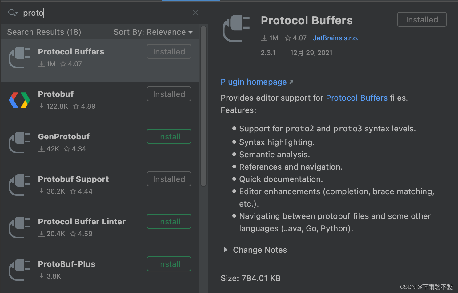The height and width of the screenshot is (293, 458).
Task: Click the Installed button for Protocol Buffers
Action: 422,19
